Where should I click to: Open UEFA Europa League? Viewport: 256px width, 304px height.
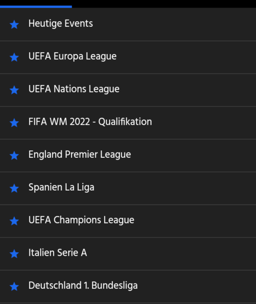[x=72, y=56]
